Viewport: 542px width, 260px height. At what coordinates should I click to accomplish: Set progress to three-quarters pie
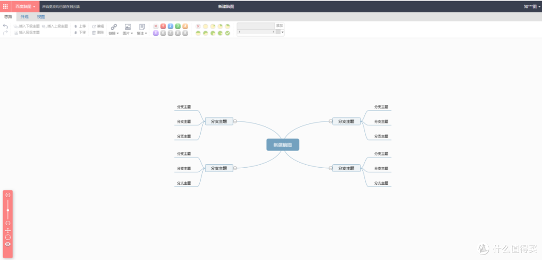tap(213, 33)
